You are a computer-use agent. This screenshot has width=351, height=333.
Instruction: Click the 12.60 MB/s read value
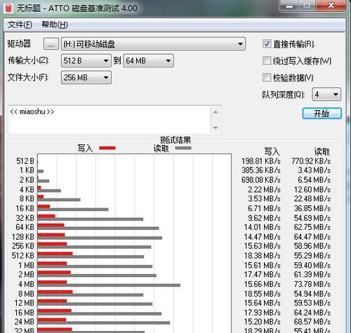pyautogui.click(x=312, y=189)
